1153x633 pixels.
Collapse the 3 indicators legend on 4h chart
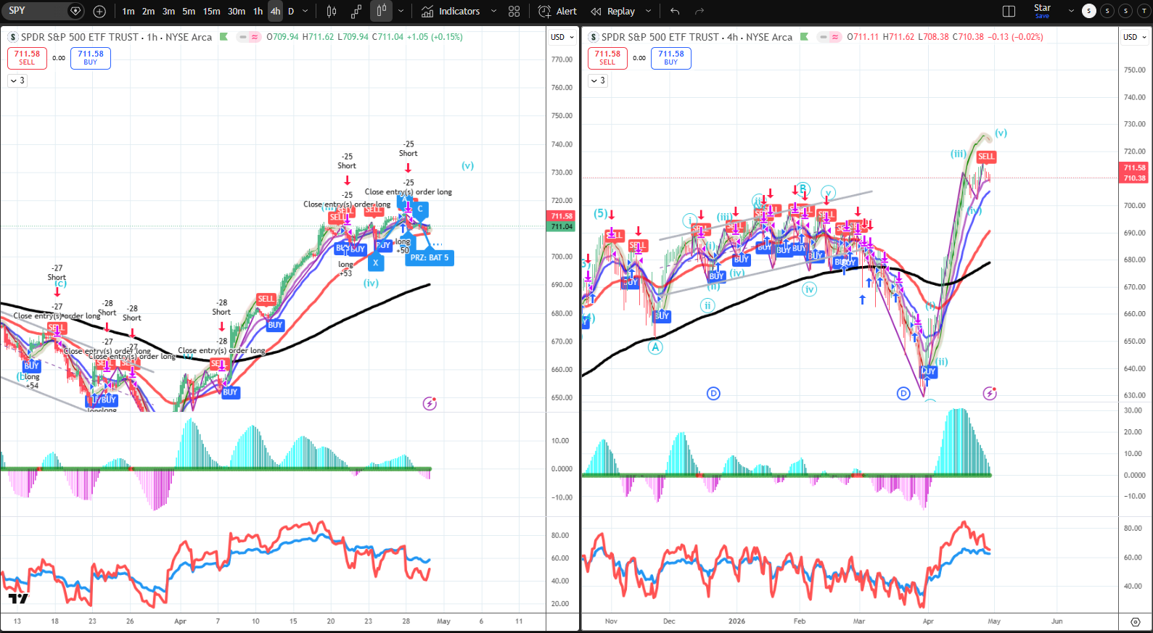598,80
